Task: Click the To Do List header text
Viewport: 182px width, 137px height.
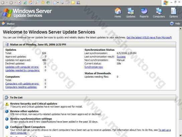Action: click(x=16, y=97)
